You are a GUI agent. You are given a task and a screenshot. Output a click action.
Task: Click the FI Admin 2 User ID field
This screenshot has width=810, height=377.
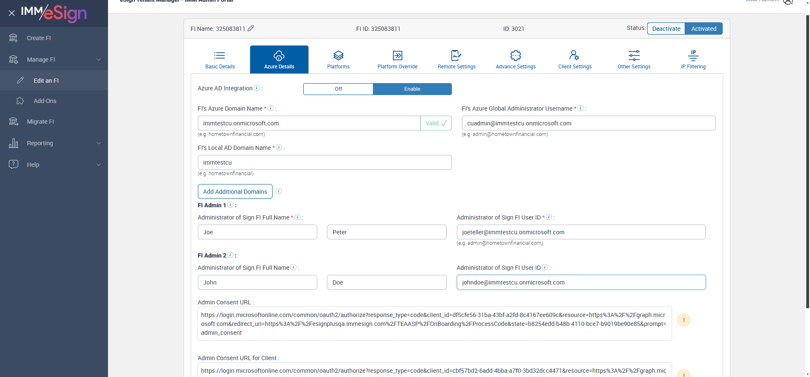(581, 282)
